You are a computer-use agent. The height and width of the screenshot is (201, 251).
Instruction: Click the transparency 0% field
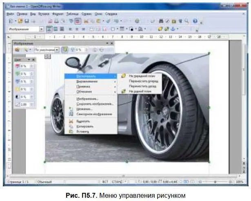click(x=80, y=50)
